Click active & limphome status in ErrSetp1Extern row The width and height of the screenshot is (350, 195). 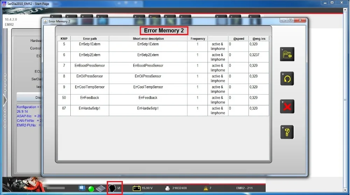[218, 46]
